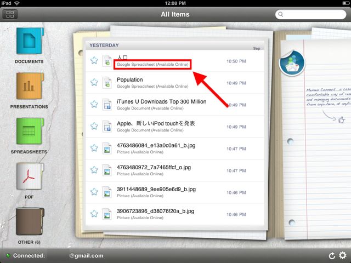
Task: Tap picture icon of 4763486084_e13a0c0a61_b.jpg
Action: click(x=107, y=148)
